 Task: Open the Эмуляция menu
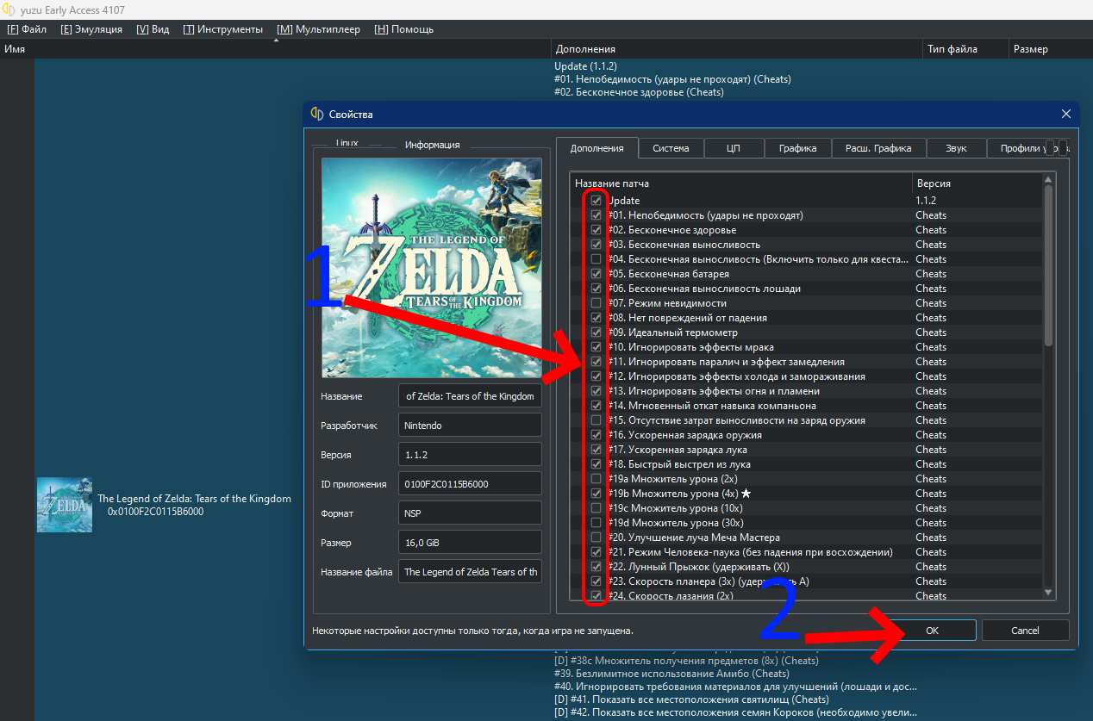tap(91, 29)
